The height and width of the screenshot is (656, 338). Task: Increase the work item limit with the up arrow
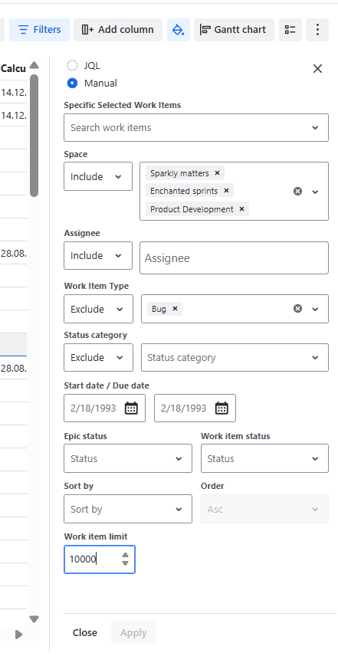125,555
